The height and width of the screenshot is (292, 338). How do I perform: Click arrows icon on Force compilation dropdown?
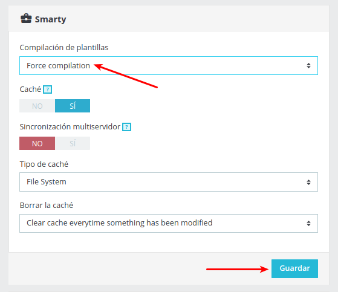(x=309, y=66)
